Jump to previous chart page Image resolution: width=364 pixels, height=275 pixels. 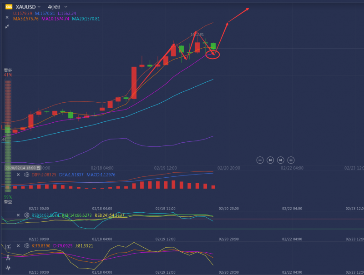click(x=270, y=160)
